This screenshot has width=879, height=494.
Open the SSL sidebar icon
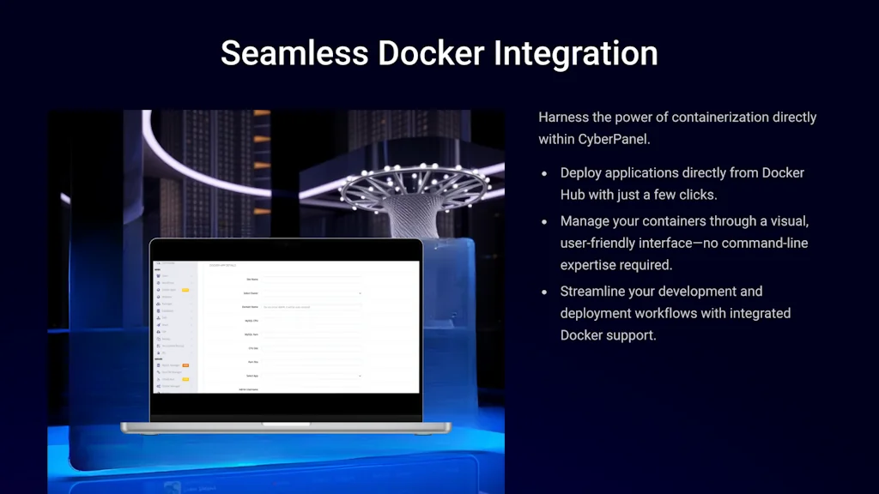pos(158,352)
